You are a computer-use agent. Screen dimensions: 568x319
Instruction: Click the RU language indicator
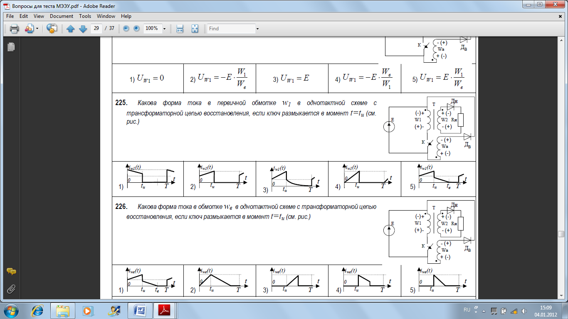(467, 310)
